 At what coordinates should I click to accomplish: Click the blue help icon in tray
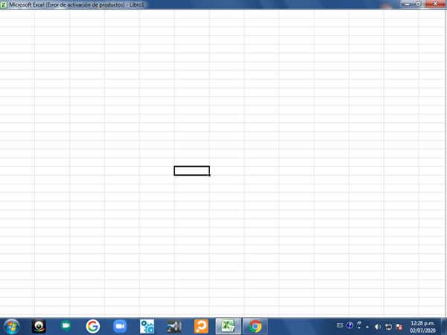(350, 325)
